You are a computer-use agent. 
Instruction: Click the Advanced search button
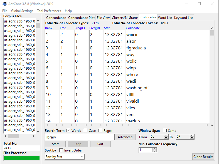[125, 137]
